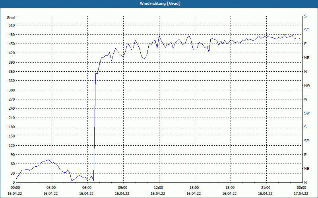Click the y-axis value '420'
Screen dimensions: 318x198
(x=12, y=53)
